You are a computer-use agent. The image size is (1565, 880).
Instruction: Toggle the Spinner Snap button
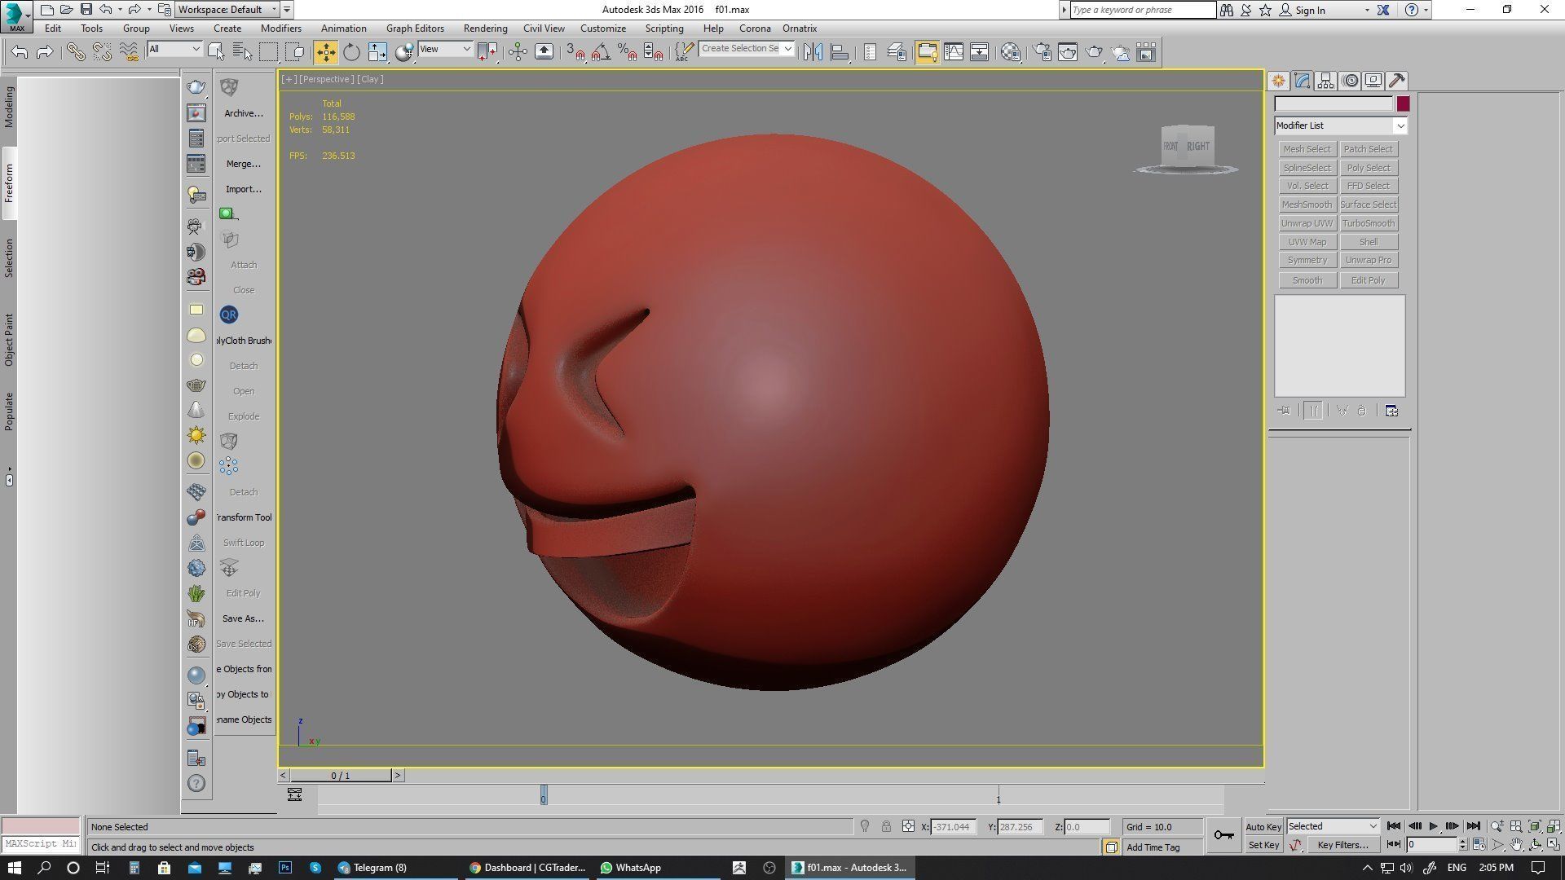click(x=653, y=52)
